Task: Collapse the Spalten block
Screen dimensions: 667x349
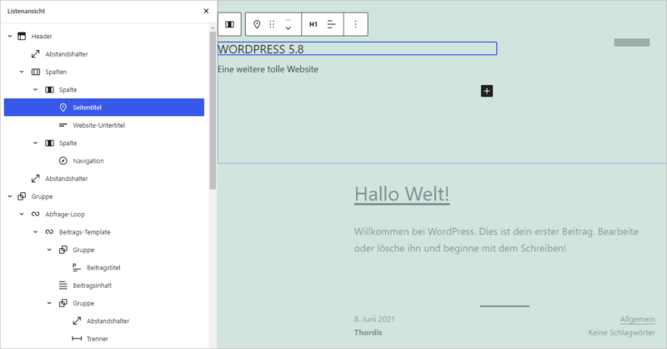Action: click(22, 72)
